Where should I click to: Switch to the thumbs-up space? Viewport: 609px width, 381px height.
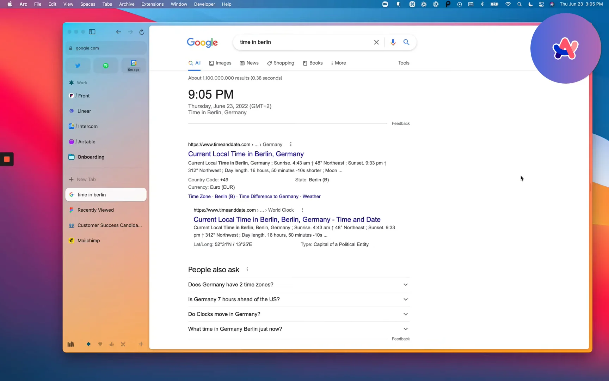click(x=112, y=344)
